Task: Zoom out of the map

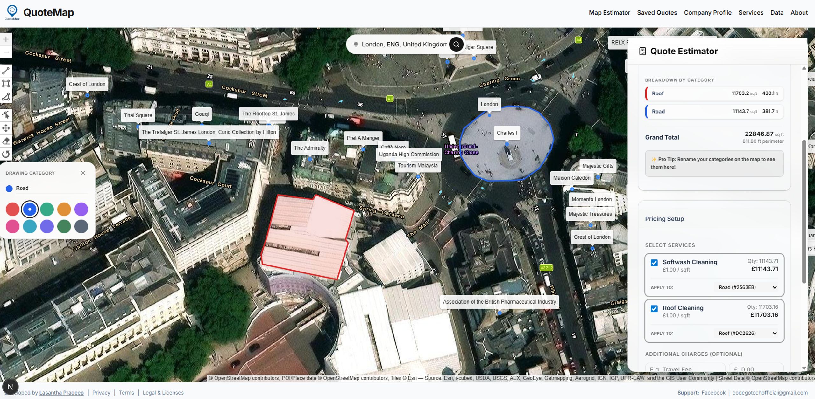Action: coord(6,52)
